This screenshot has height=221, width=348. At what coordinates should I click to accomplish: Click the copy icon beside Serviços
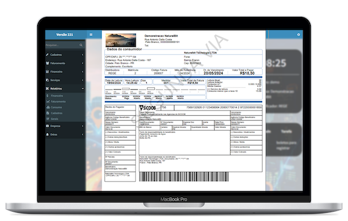(48, 80)
